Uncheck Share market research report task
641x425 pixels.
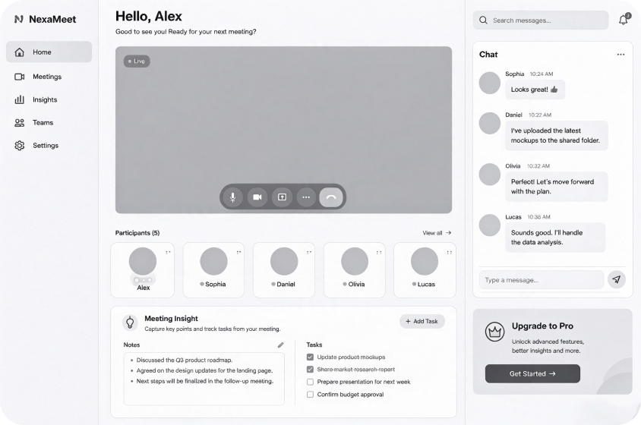coord(311,370)
